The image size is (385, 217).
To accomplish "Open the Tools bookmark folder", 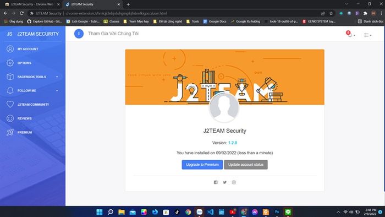I will point(193,21).
